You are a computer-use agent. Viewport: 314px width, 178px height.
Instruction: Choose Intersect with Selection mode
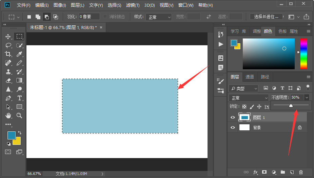click(x=56, y=17)
